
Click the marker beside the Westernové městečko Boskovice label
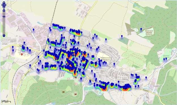[x=141, y=29]
